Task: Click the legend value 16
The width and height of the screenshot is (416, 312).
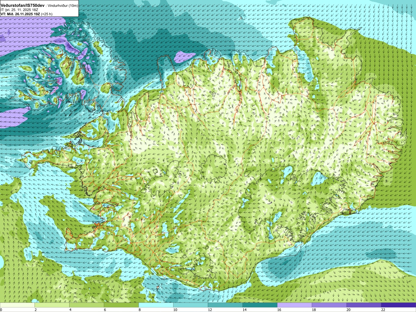Action: point(279,310)
